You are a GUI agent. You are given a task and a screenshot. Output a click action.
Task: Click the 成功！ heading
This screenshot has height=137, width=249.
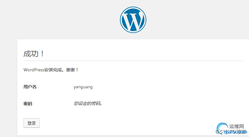[34, 54]
